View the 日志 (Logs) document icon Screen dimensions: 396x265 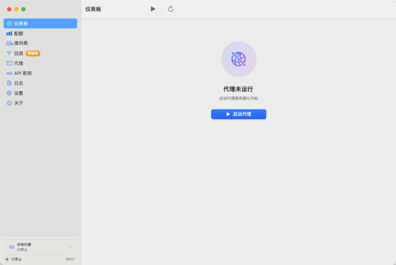click(8, 83)
